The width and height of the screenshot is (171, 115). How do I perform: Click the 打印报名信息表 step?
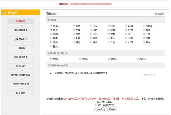click(x=20, y=84)
